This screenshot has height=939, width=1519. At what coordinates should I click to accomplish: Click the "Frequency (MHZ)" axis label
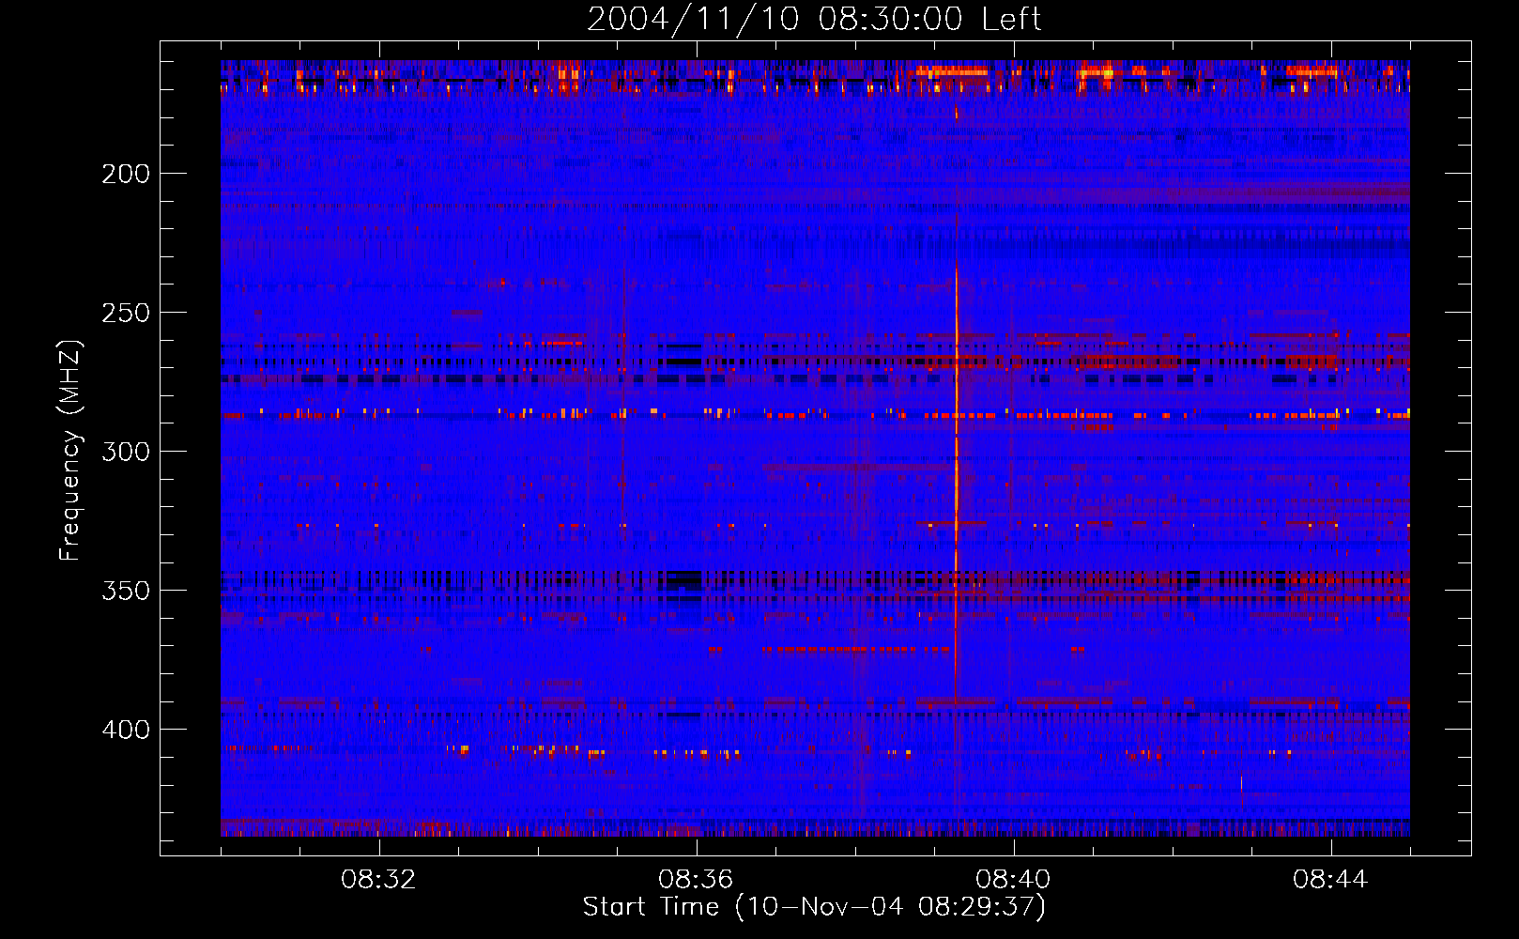[70, 451]
